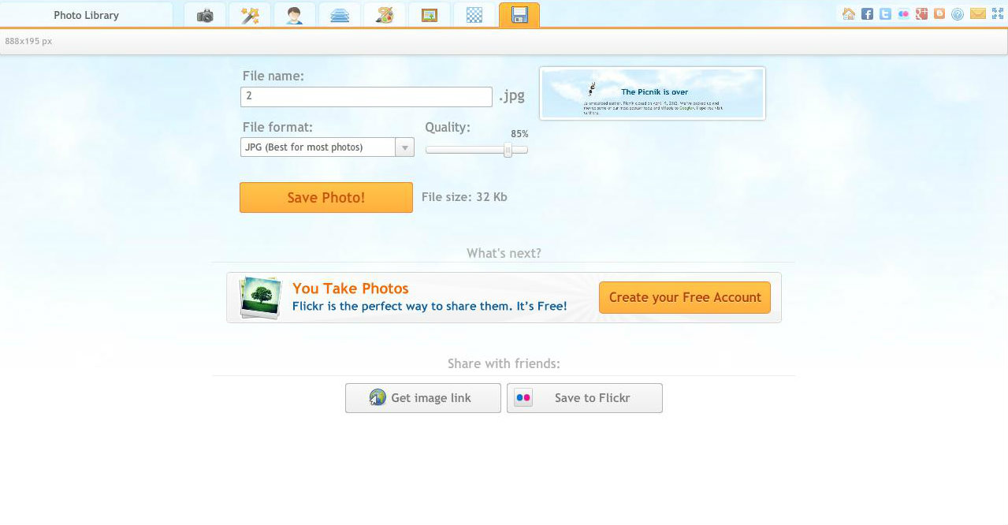Click the 'Quality:' label
Image resolution: width=1008 pixels, height=525 pixels.
(448, 127)
